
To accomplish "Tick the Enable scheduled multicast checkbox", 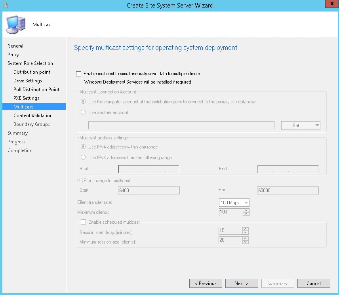I will pyautogui.click(x=83, y=222).
